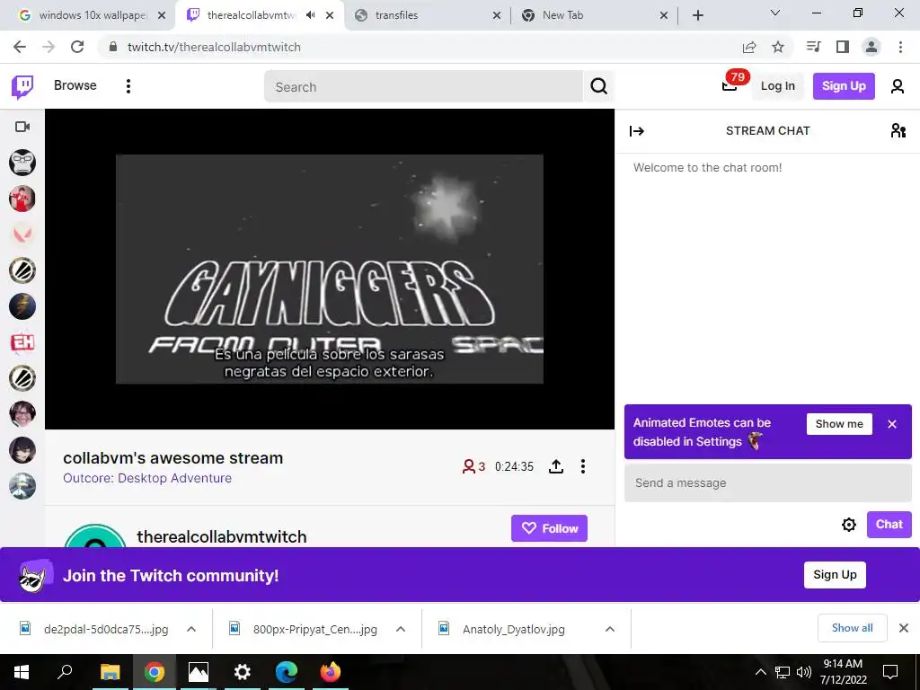Open the volume tray icon
The image size is (920, 690).
pyautogui.click(x=803, y=672)
